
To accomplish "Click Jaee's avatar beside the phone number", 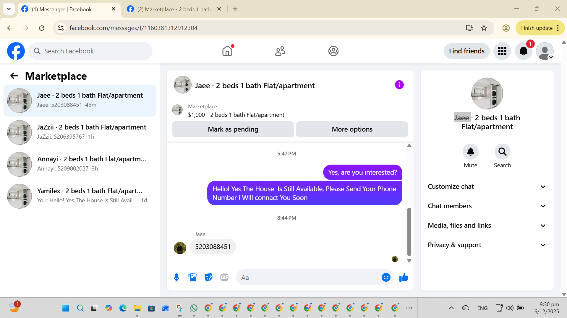I will pyautogui.click(x=180, y=248).
